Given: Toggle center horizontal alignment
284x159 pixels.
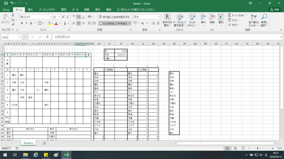Looking at the screenshot, I should 78,23.
